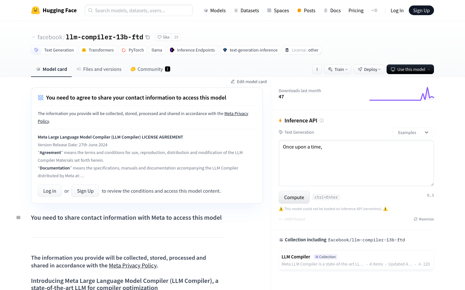465x290 pixels.
Task: Go to Posts in the top navigation
Action: click(x=306, y=10)
